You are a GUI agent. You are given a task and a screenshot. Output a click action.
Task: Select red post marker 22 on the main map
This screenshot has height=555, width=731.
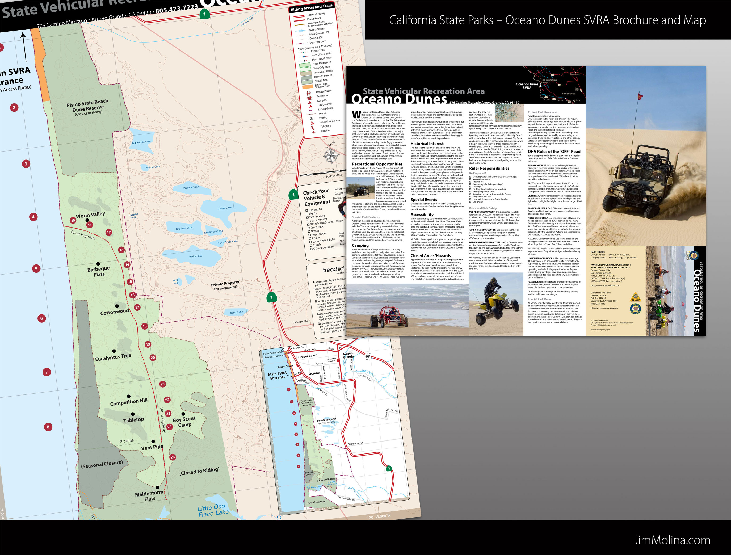(x=167, y=400)
